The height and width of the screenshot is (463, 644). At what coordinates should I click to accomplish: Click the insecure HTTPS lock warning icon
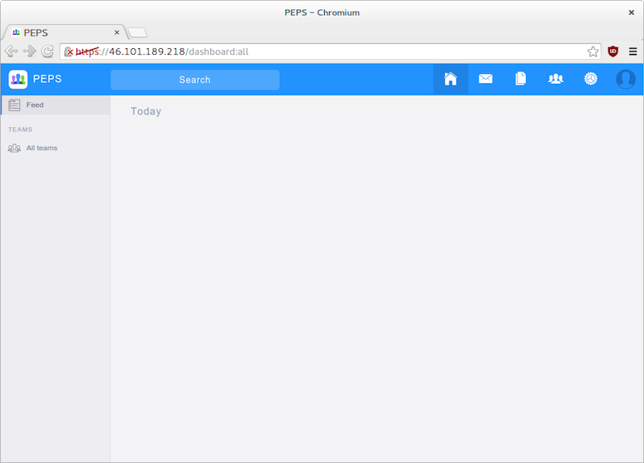(x=68, y=51)
